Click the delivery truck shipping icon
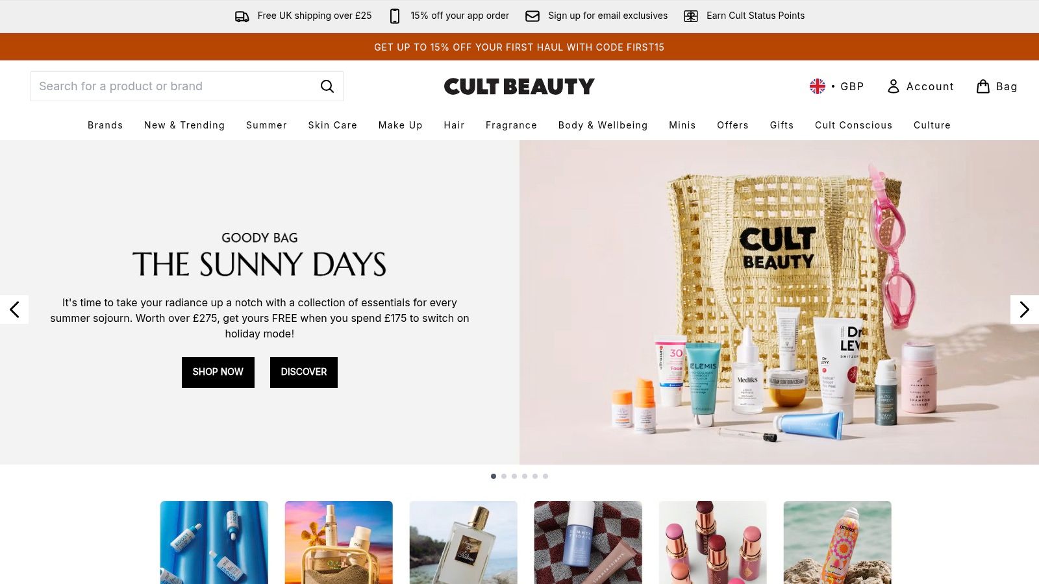The height and width of the screenshot is (584, 1039). point(242,16)
